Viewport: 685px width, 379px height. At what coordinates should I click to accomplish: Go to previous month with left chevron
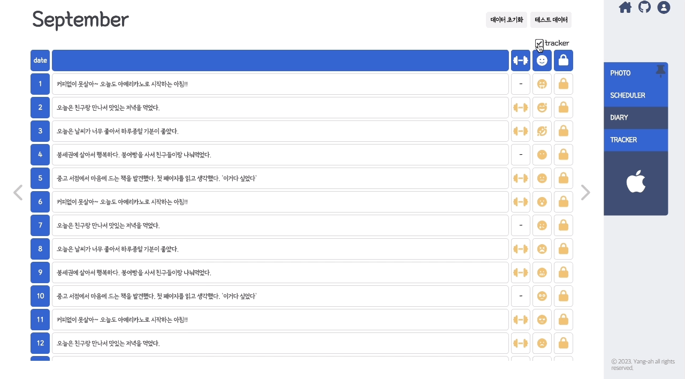[x=18, y=193]
